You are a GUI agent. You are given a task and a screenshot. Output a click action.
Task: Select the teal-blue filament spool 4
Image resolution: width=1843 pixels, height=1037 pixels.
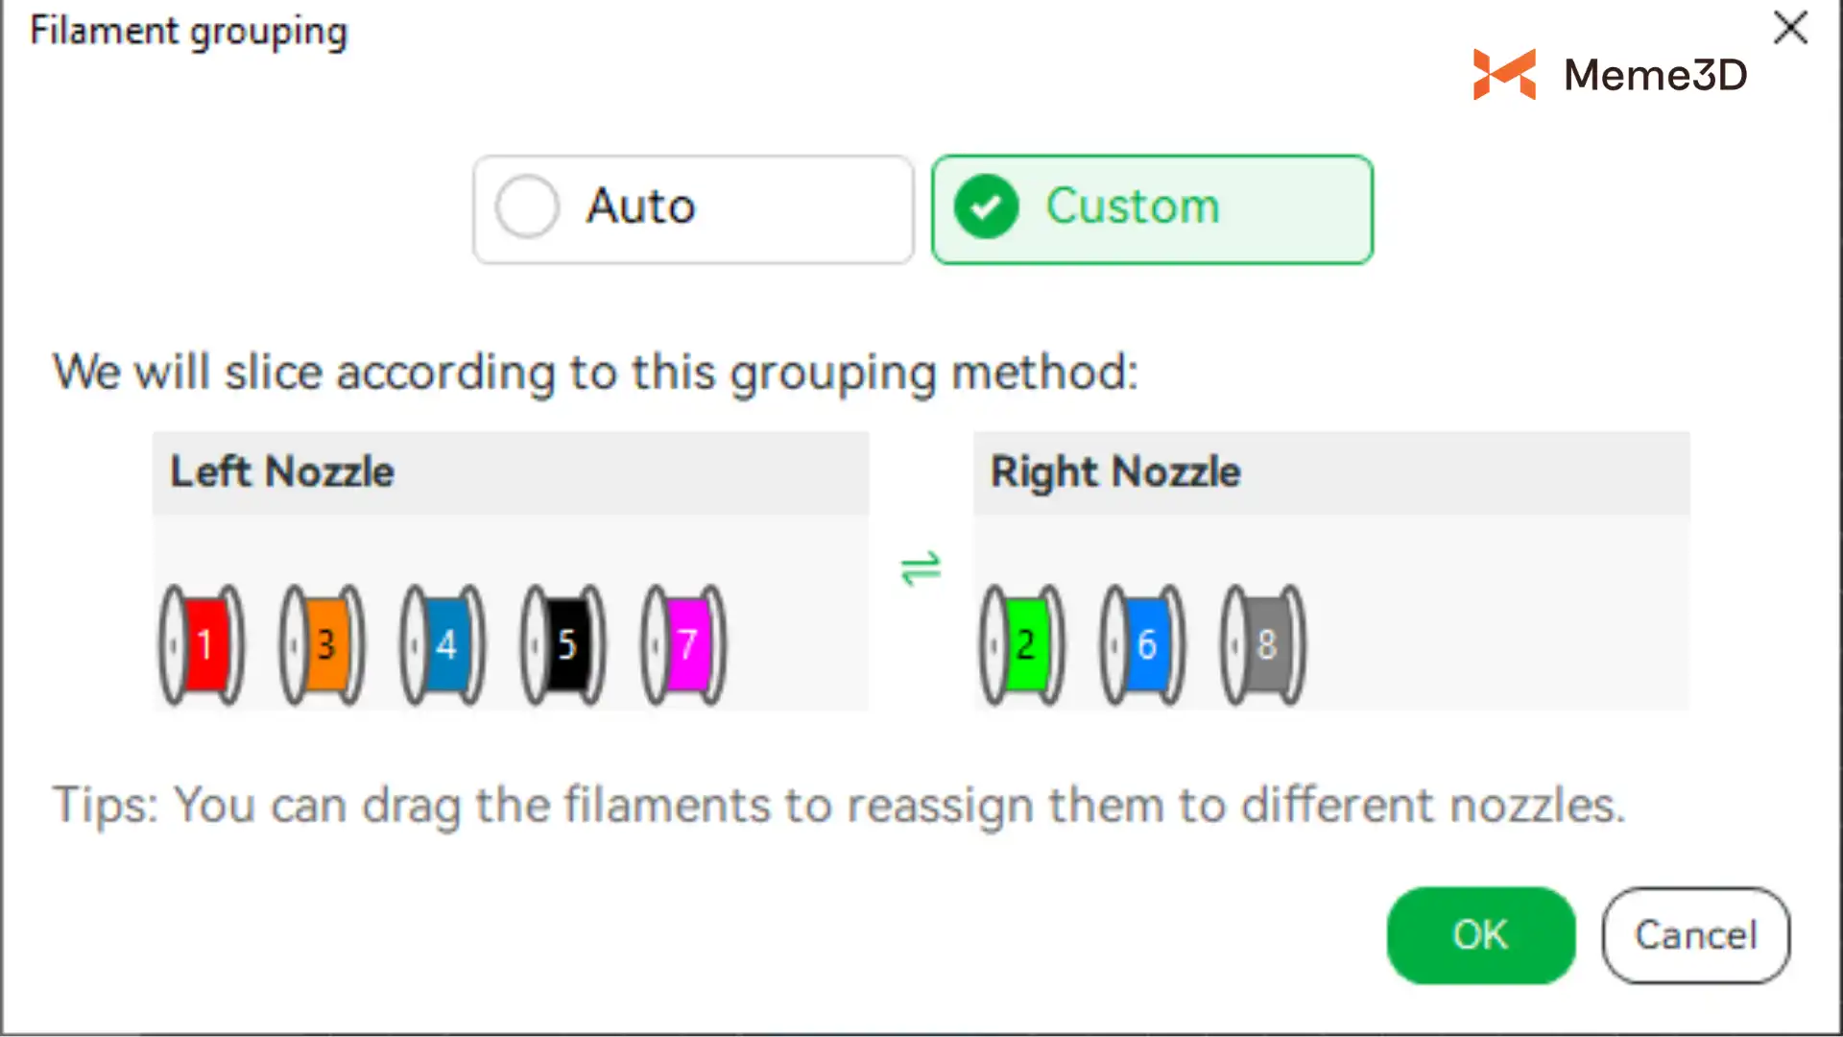click(x=443, y=644)
